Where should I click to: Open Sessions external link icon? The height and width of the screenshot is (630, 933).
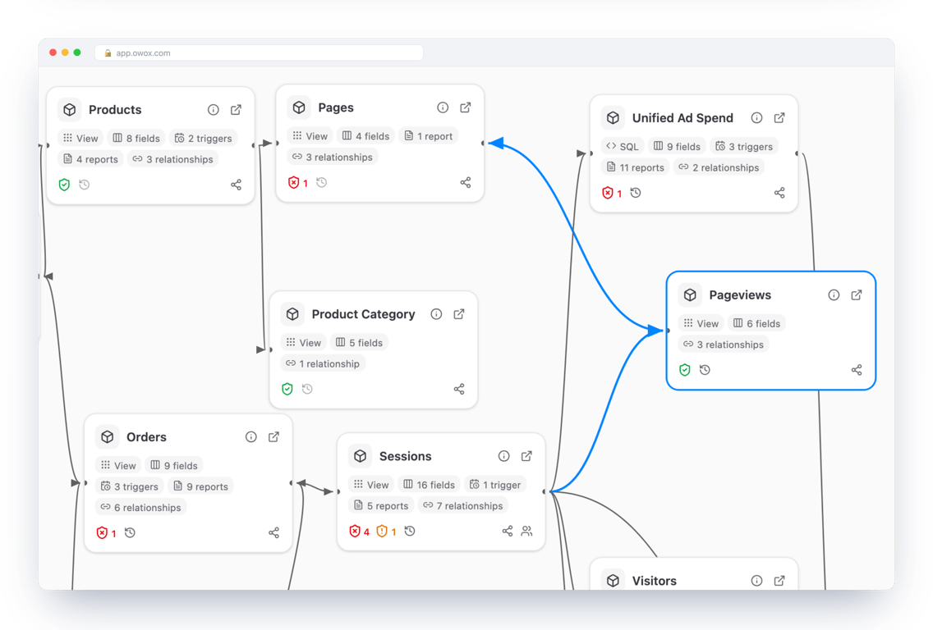click(x=526, y=456)
